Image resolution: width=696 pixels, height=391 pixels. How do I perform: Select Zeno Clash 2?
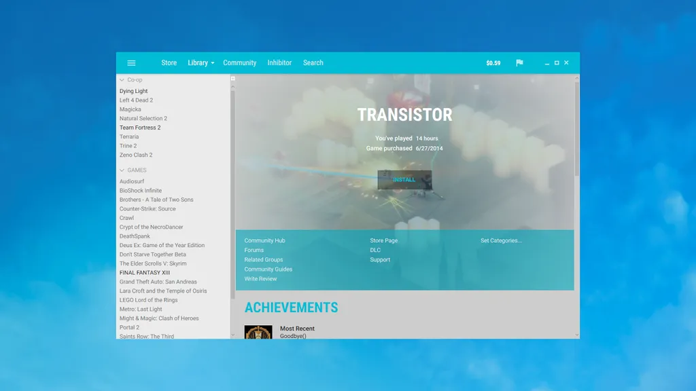point(136,155)
